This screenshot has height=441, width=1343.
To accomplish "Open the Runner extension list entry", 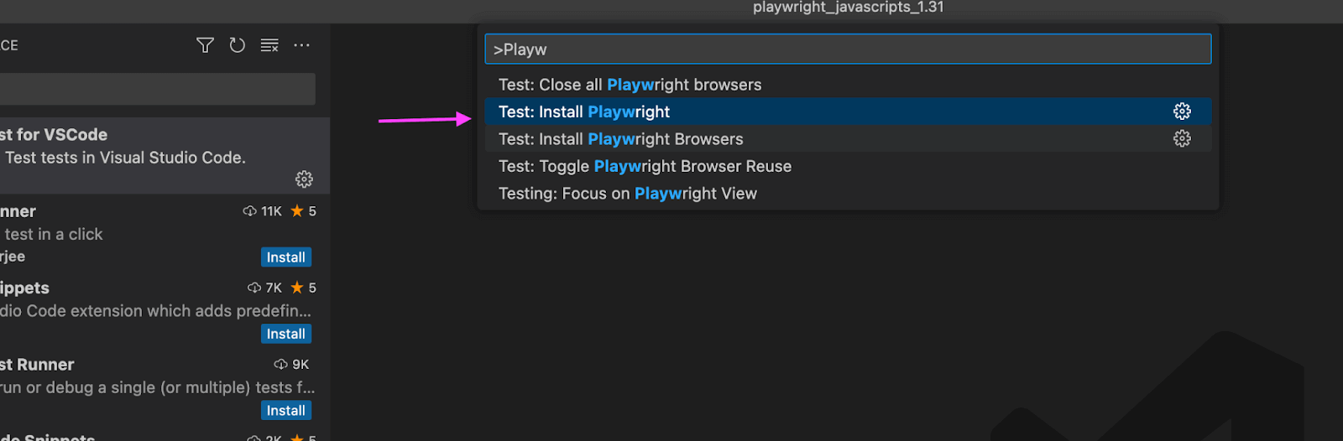I will click(165, 387).
